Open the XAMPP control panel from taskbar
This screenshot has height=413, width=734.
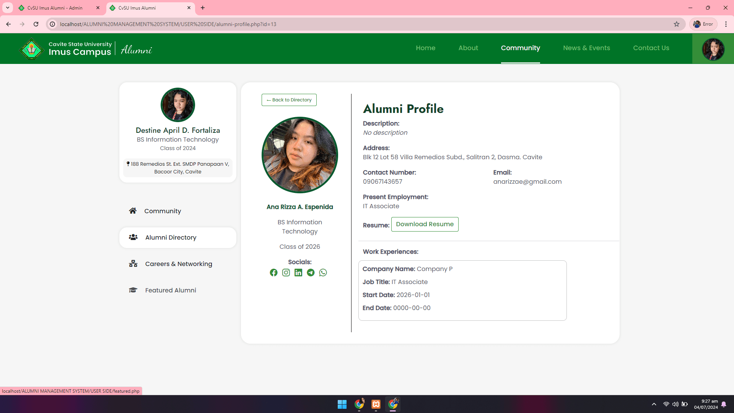click(x=376, y=404)
